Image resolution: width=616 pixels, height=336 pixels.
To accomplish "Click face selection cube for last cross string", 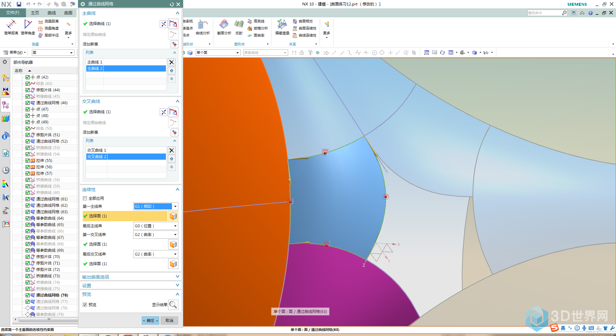I will click(x=173, y=264).
